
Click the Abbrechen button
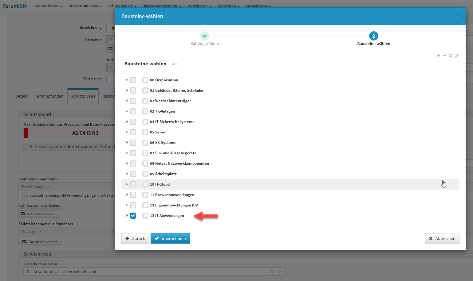click(x=442, y=238)
